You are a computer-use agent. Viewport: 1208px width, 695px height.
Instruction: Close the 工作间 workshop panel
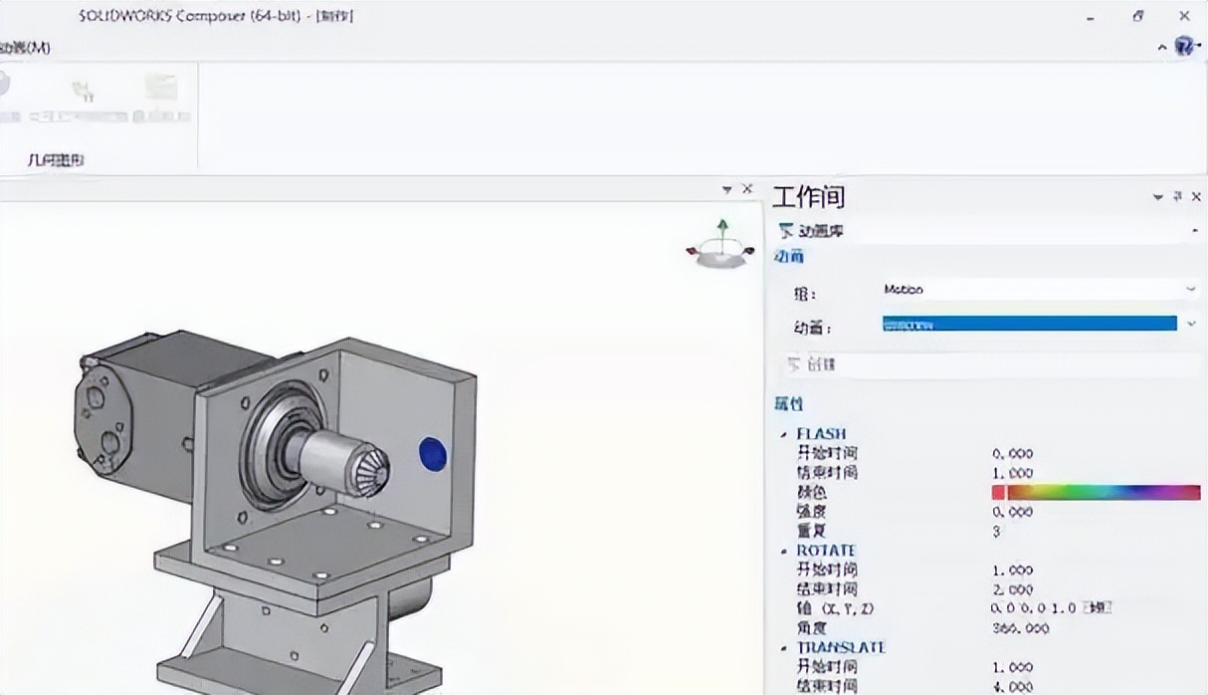1195,197
